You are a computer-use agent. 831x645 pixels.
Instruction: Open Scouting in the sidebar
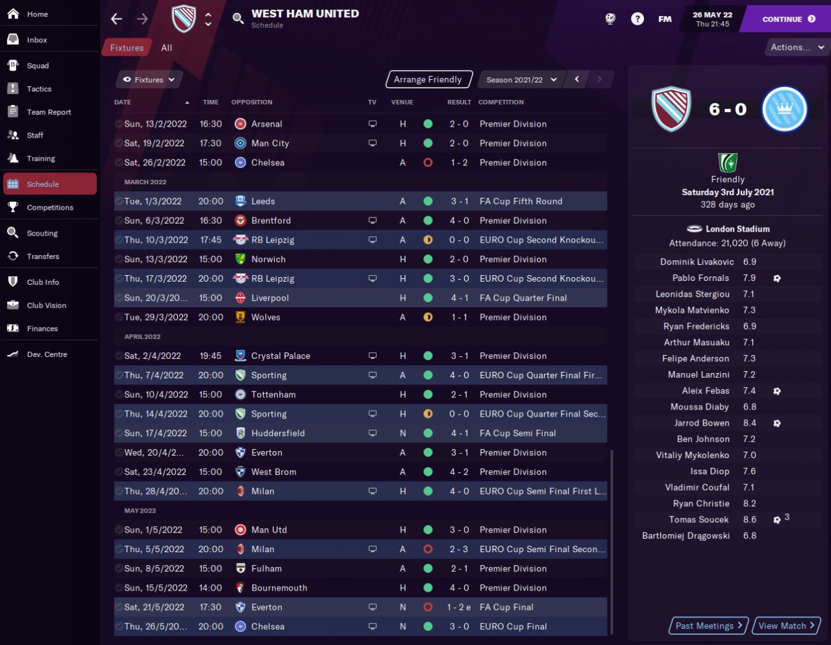click(x=42, y=233)
